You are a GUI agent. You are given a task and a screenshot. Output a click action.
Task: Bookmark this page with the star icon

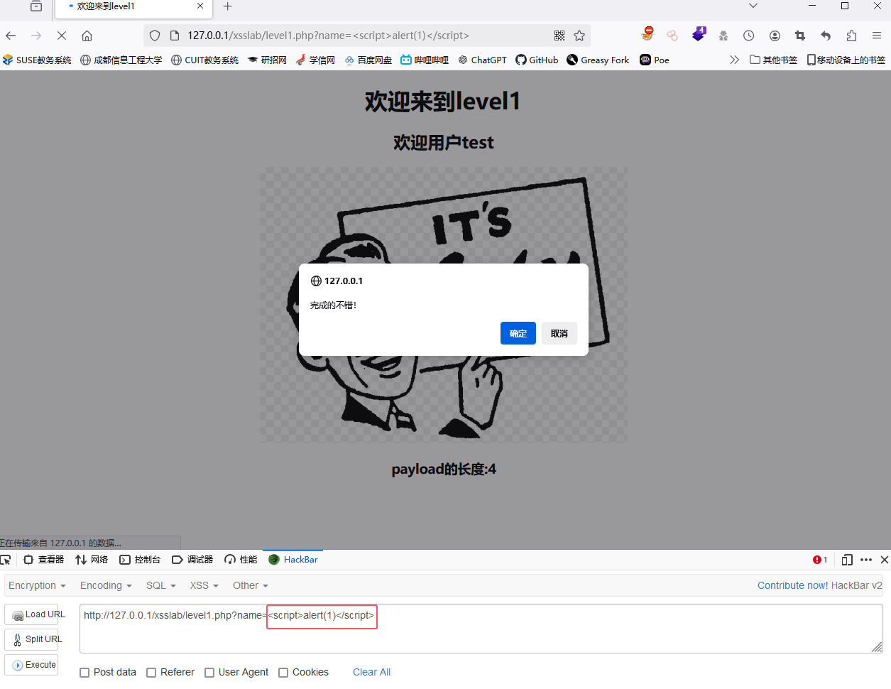click(580, 35)
